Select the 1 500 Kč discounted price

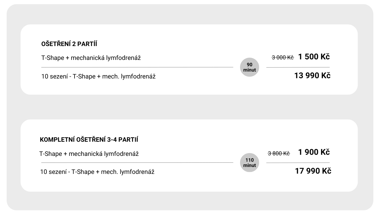314,57
